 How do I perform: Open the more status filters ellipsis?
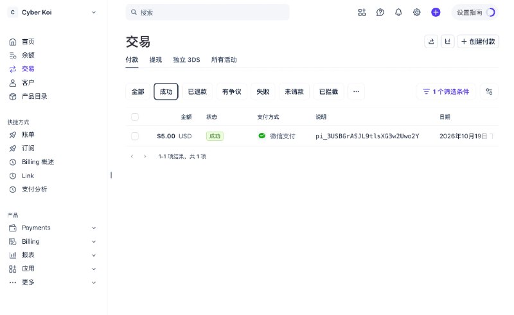point(357,91)
